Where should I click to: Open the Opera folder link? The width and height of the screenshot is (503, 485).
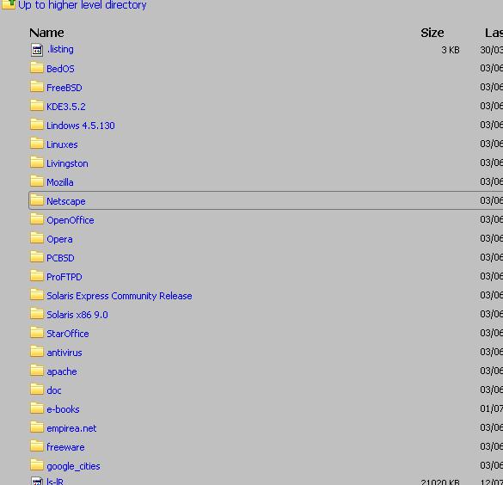pyautogui.click(x=59, y=239)
